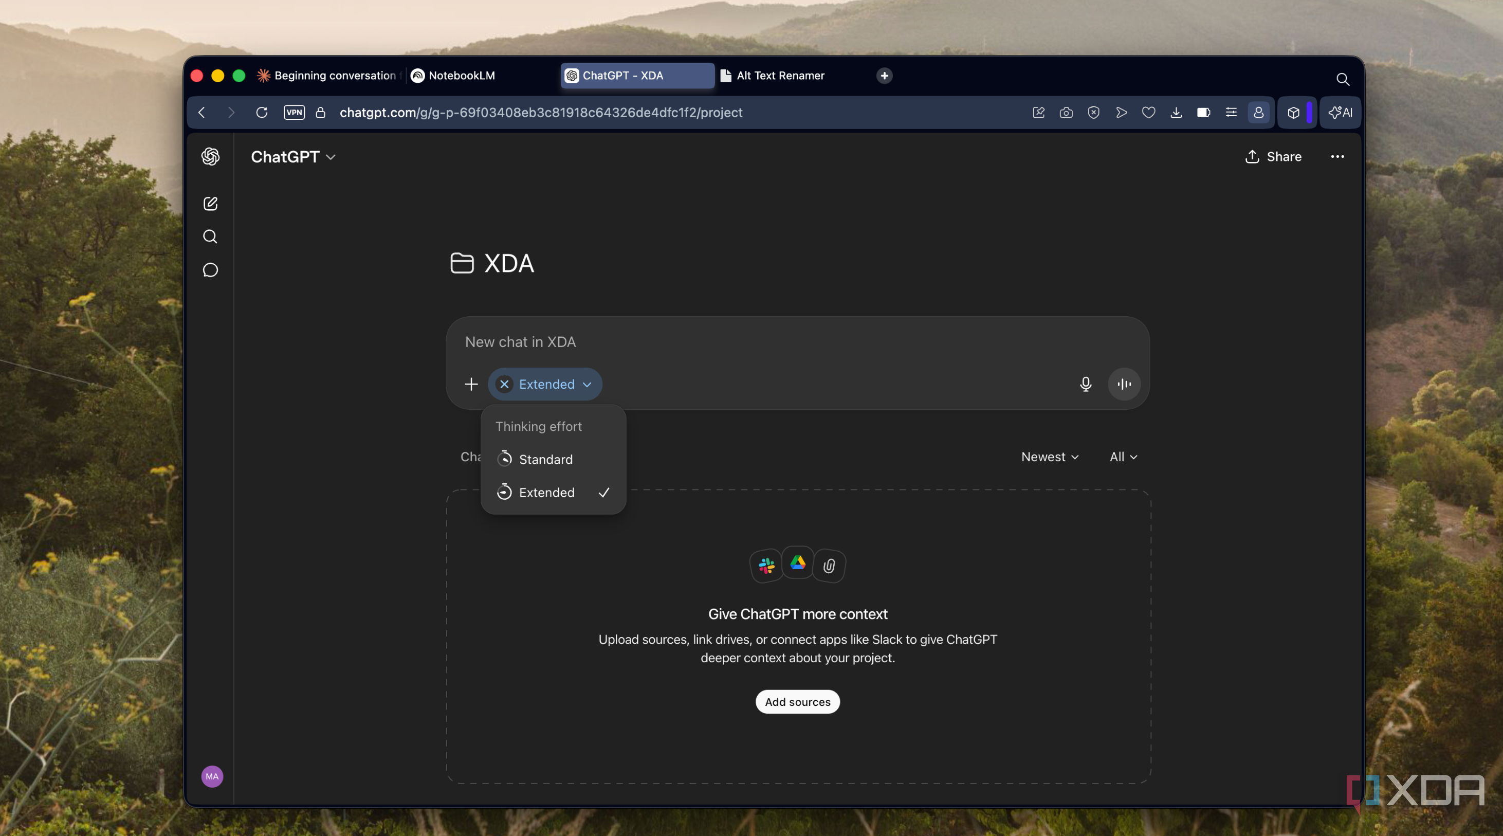Start dictation with the microphone icon
The image size is (1503, 836).
point(1085,384)
